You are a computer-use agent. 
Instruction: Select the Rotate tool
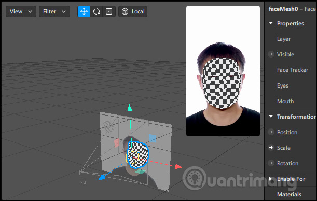pyautogui.click(x=97, y=11)
